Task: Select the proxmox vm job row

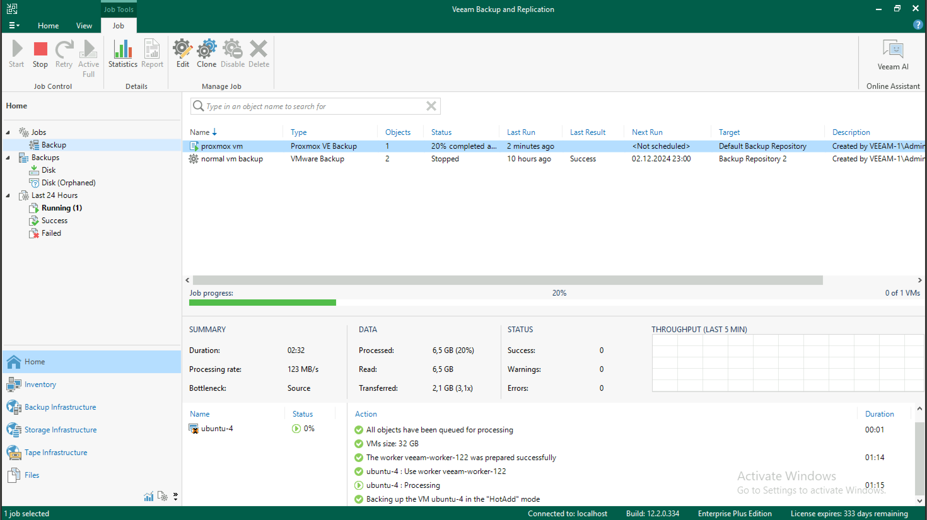Action: coord(553,146)
